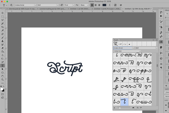Right align the text
The image size is (169, 113).
pyautogui.click(x=99, y=5)
